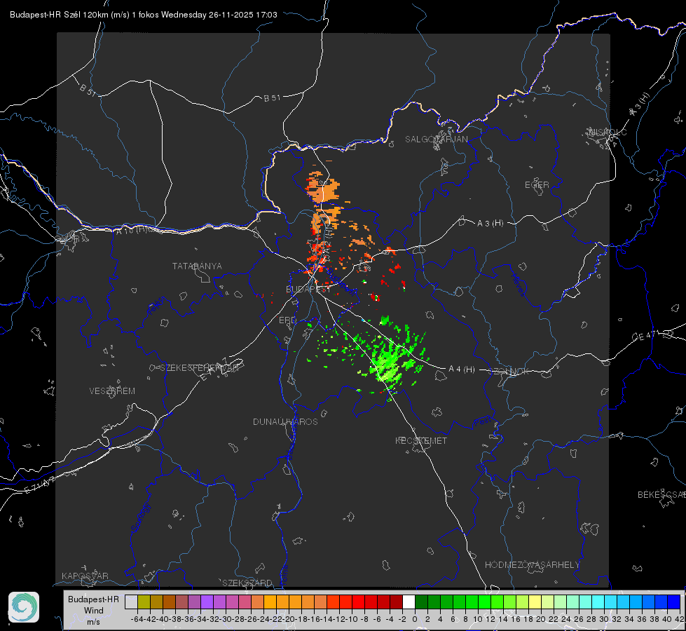Click the large orange radar echo north of Budapest
Screen dimensions: 686x631
tap(324, 191)
